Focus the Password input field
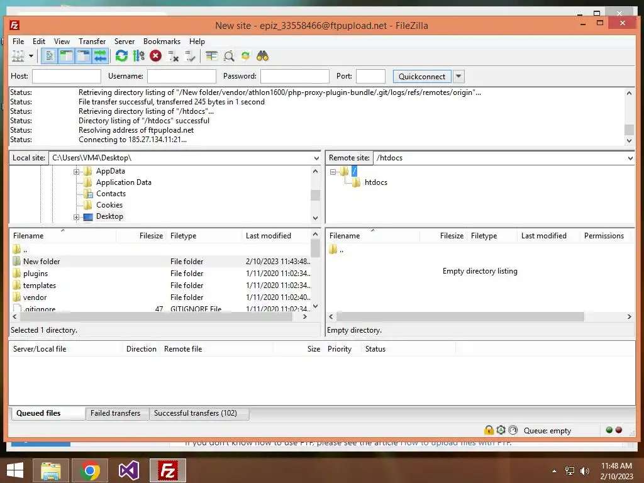644x483 pixels. [x=295, y=76]
